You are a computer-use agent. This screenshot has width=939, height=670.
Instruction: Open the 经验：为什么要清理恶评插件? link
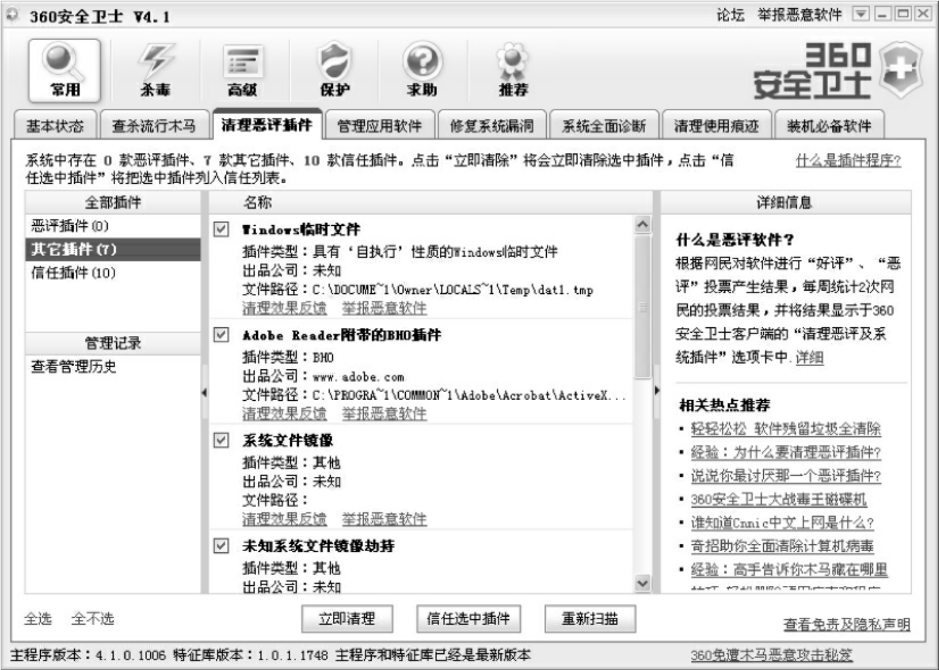(x=786, y=452)
